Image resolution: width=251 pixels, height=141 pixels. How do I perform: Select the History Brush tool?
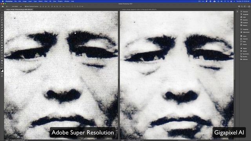[x=2, y=38]
